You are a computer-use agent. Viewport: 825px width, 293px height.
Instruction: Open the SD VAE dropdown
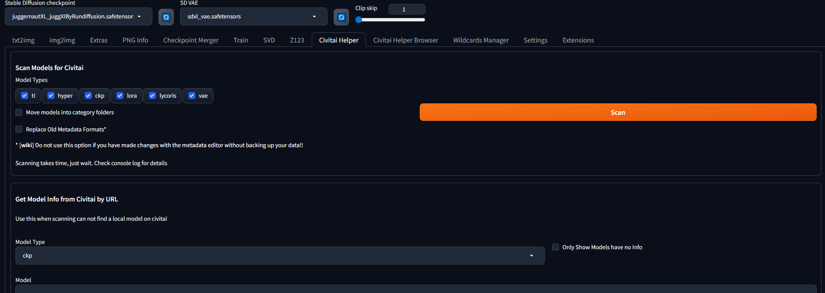click(x=253, y=17)
